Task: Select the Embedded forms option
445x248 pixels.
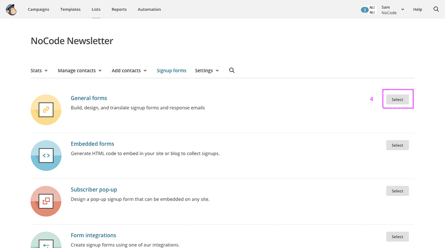Action: click(x=398, y=145)
